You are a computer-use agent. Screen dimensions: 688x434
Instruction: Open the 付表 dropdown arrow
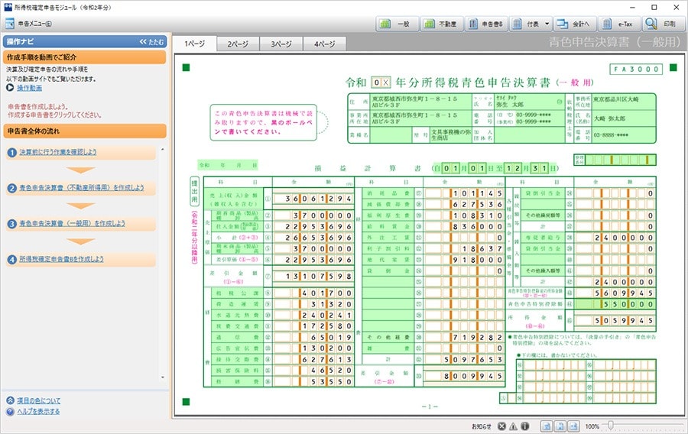click(547, 24)
